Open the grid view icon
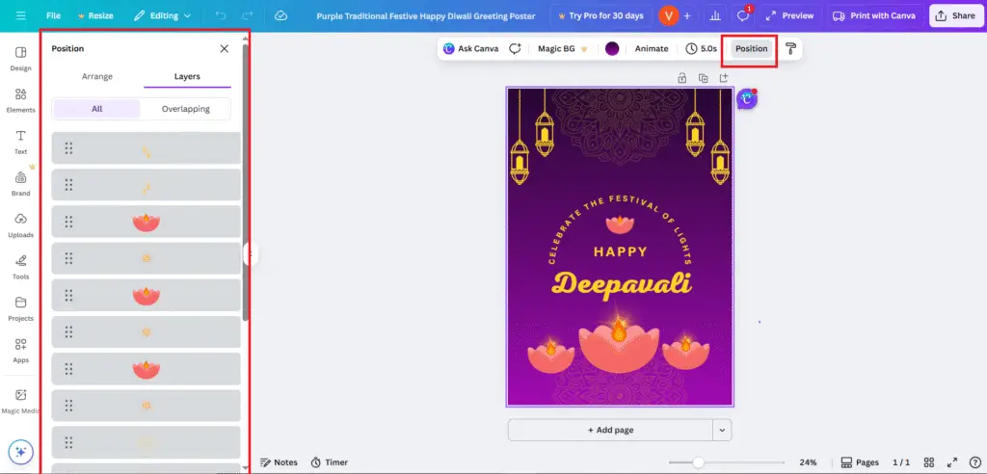 point(929,462)
